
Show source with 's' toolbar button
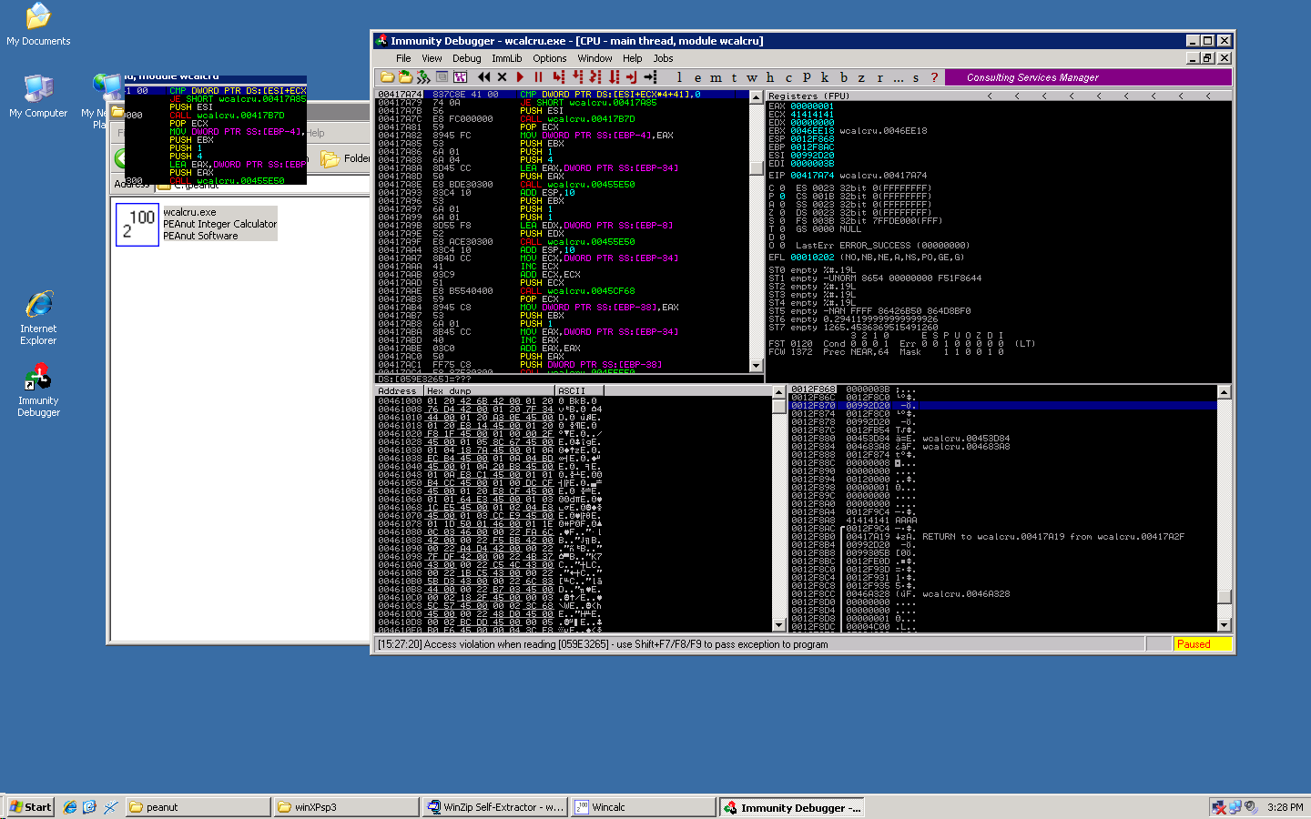tap(916, 77)
